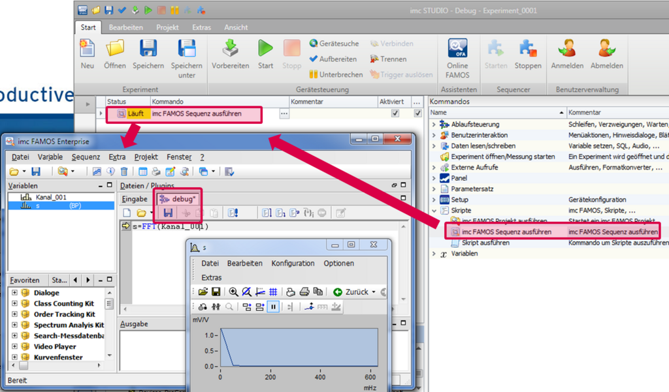Open the Sequenz menu in FAMOS

click(x=86, y=157)
